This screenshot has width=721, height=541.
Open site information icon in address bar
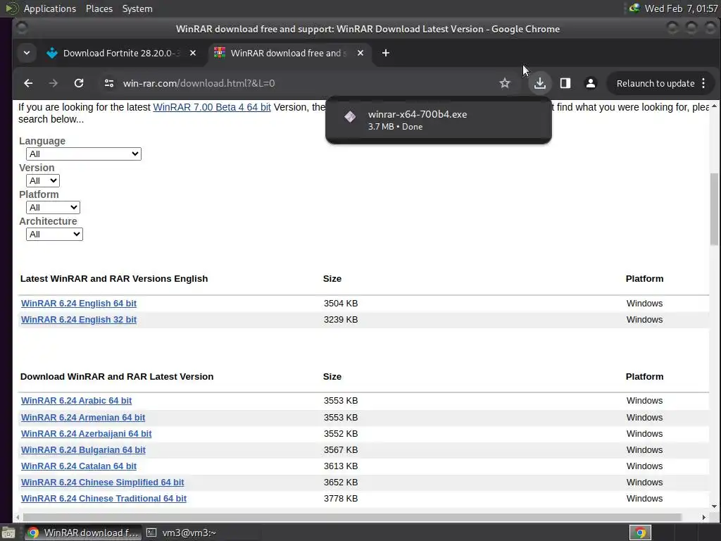click(x=109, y=83)
